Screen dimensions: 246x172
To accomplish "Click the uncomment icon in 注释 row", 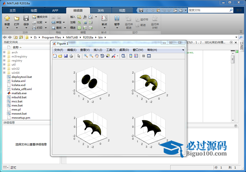I will [x=85, y=22].
